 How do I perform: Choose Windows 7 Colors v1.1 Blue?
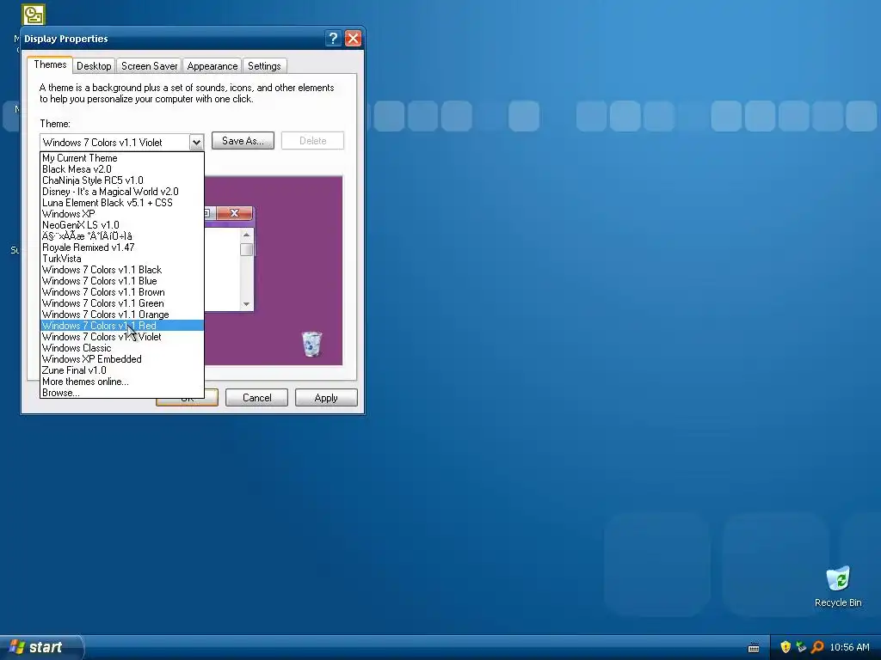click(x=122, y=281)
